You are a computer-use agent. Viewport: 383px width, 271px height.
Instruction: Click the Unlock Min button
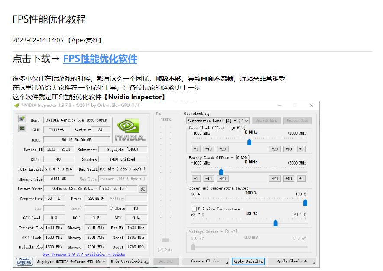click(x=266, y=121)
